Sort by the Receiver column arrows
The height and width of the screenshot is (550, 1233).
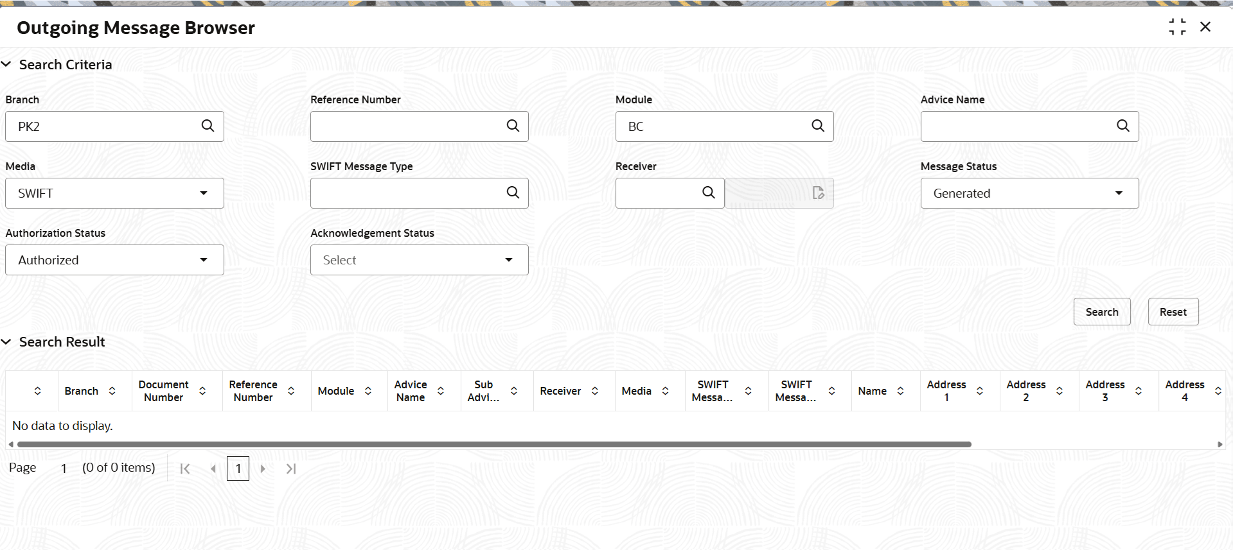coord(595,391)
